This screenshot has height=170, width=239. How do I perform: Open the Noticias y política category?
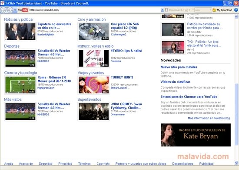tap(18, 19)
